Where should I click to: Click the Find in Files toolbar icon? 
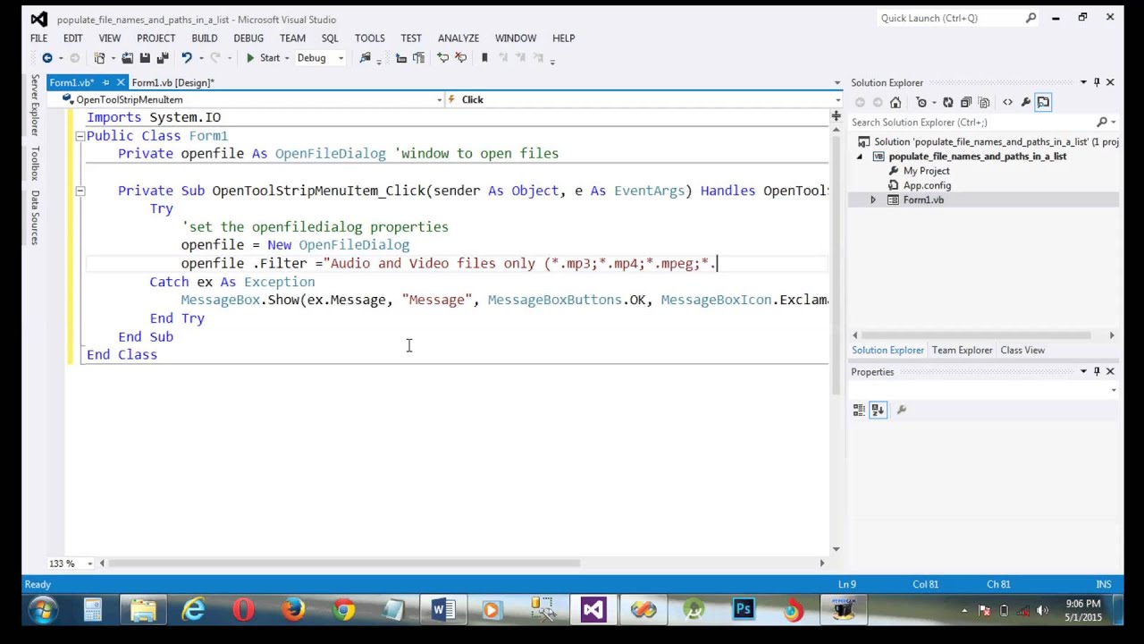[x=365, y=58]
